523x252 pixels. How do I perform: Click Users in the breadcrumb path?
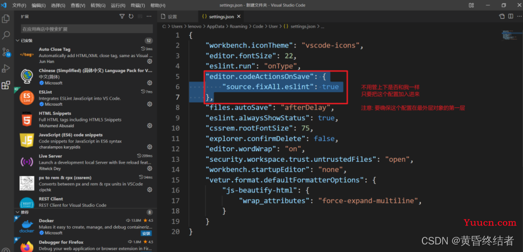tap(177, 26)
